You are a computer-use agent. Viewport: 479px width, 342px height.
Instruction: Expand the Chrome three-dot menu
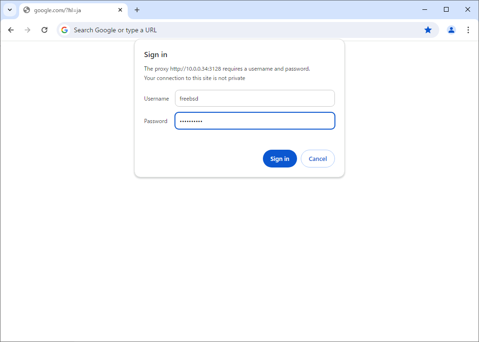(468, 30)
